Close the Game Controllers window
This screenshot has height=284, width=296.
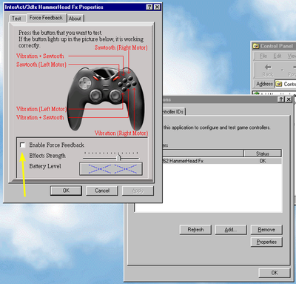289,99
